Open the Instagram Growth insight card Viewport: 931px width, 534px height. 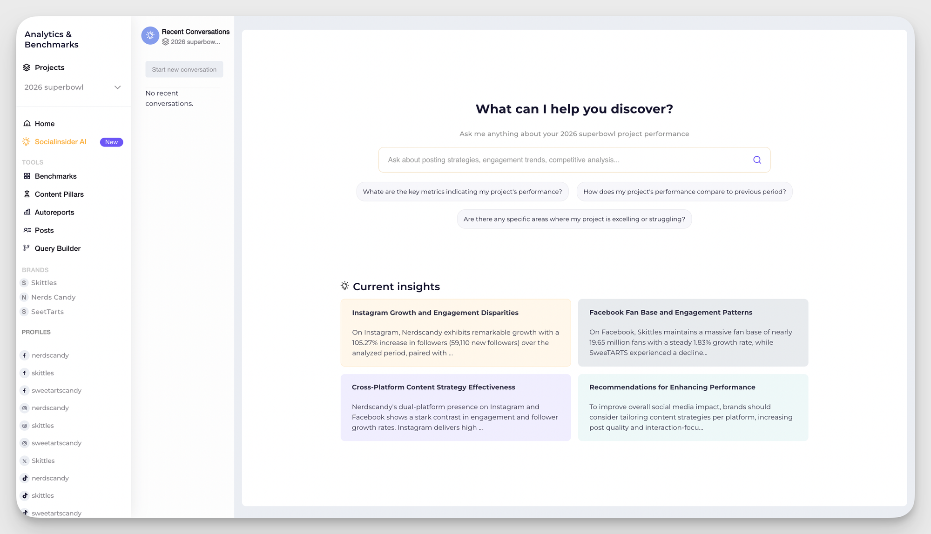tap(455, 333)
